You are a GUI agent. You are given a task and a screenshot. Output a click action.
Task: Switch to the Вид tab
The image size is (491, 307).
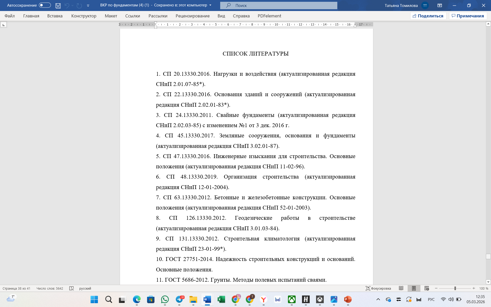click(x=221, y=16)
